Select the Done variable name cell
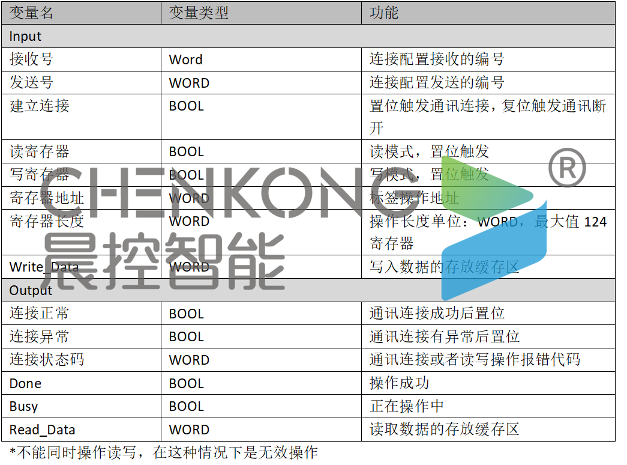The width and height of the screenshot is (627, 465). point(25,383)
